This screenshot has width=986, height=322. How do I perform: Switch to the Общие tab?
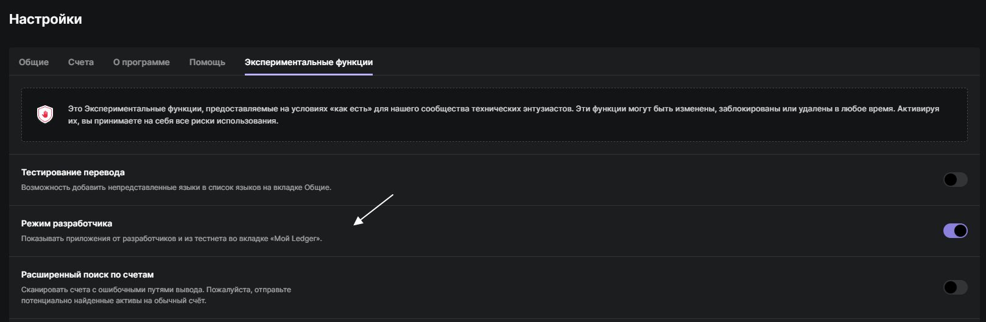(x=33, y=62)
